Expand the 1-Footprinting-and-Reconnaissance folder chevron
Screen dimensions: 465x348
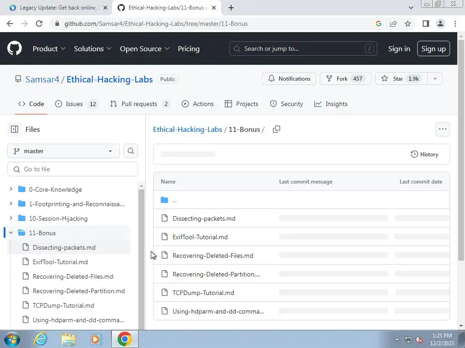coord(11,203)
